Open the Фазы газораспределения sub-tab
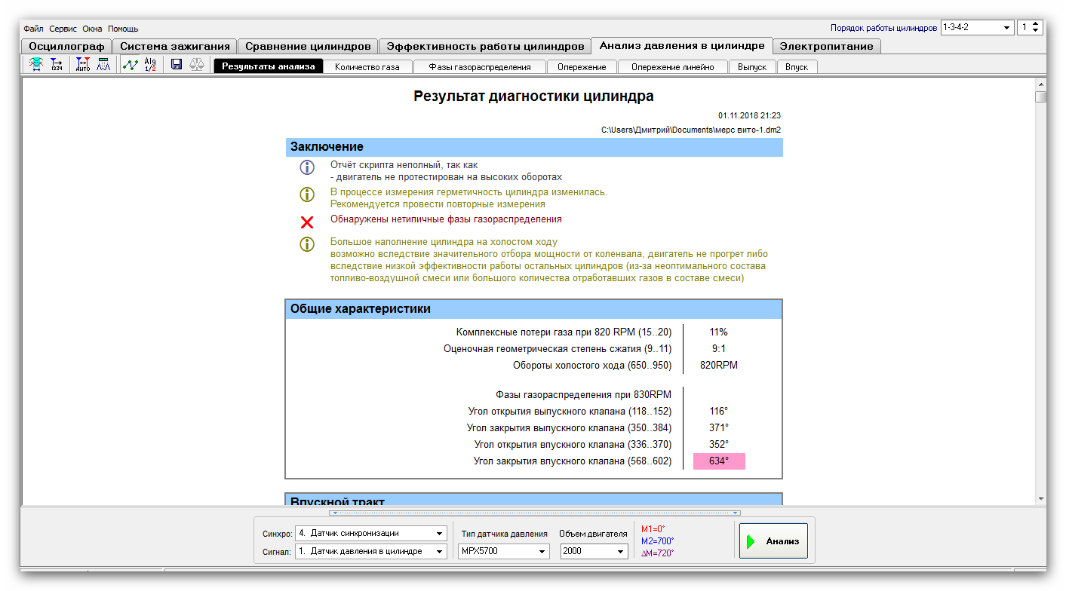1066x591 pixels. [480, 66]
